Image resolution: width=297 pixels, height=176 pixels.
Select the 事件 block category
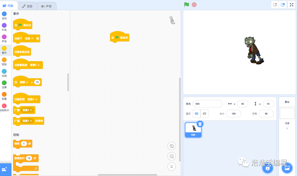pos(4,50)
